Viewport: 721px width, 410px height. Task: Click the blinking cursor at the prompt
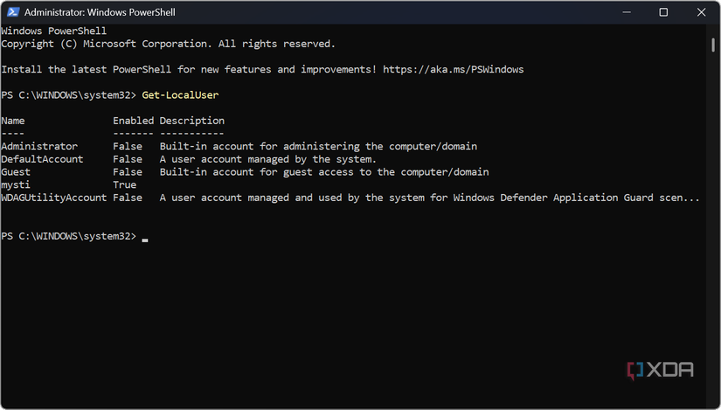145,238
